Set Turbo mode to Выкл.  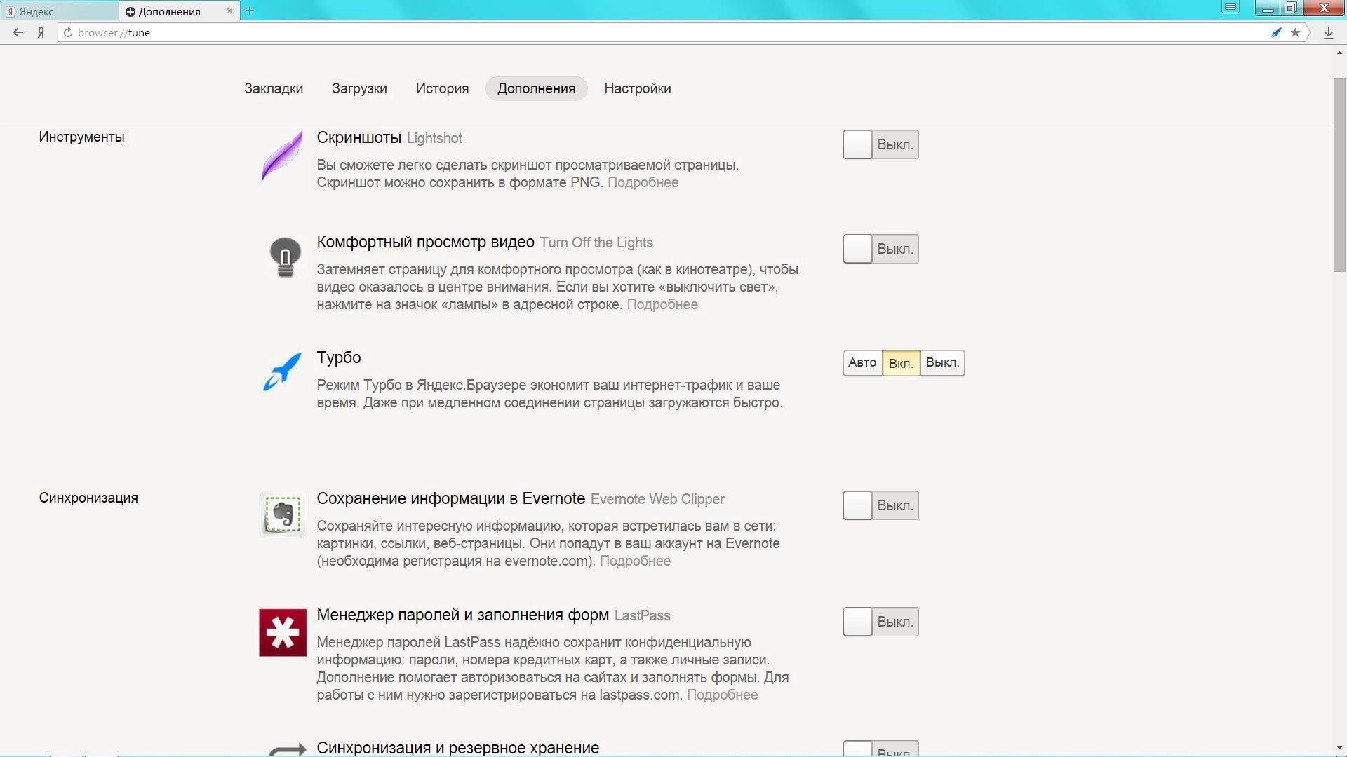(x=942, y=362)
